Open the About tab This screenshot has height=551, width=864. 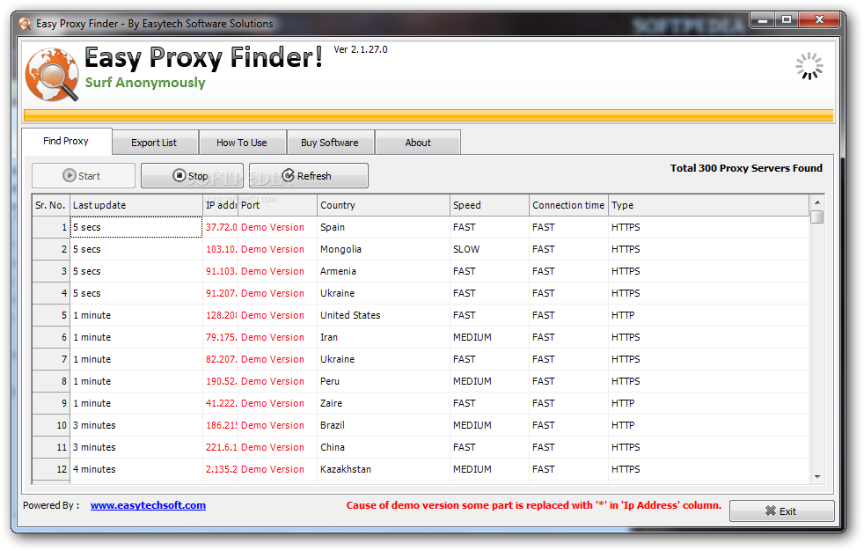(x=418, y=143)
